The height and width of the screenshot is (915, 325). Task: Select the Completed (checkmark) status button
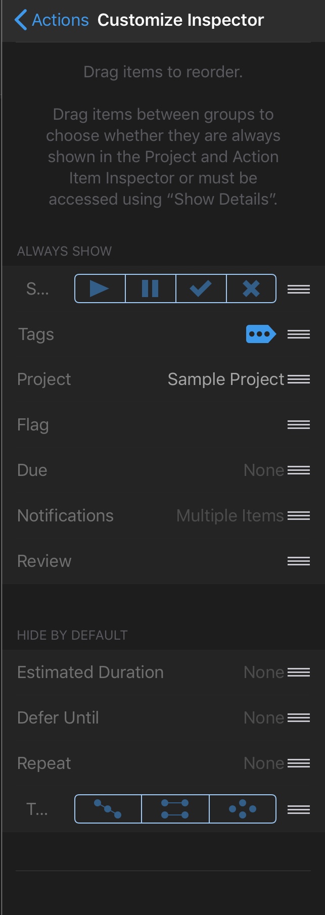tap(201, 288)
